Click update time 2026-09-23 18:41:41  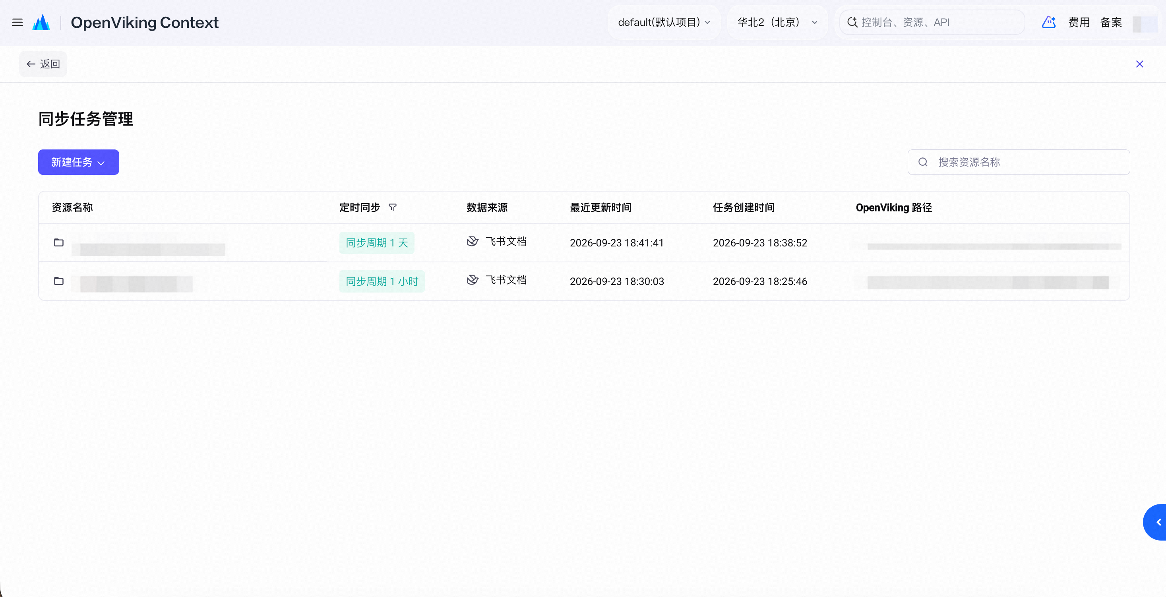point(616,243)
